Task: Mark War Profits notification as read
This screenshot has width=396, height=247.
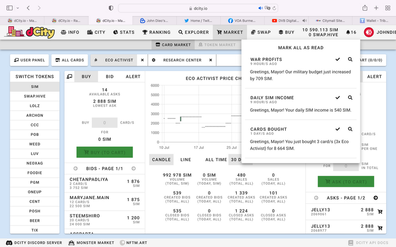Action: (x=338, y=59)
